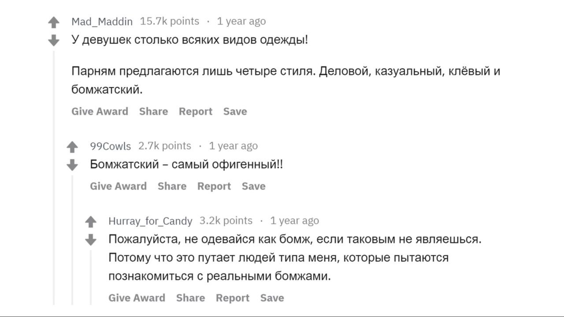The width and height of the screenshot is (564, 317).
Task: Save Hurray_for_Candy's comment
Action: click(272, 298)
